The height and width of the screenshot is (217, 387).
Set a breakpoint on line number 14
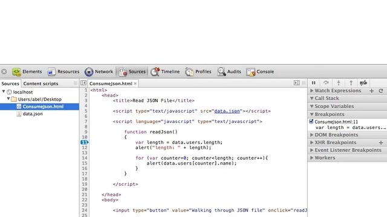click(85, 158)
